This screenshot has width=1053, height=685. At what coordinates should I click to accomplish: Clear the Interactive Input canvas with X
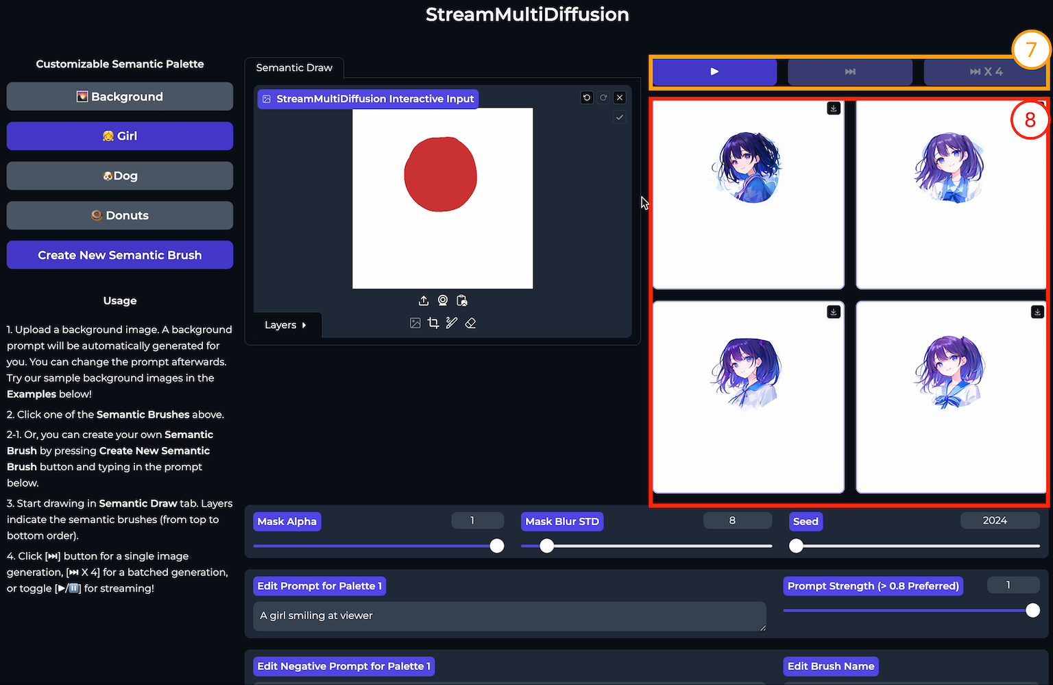coord(620,97)
